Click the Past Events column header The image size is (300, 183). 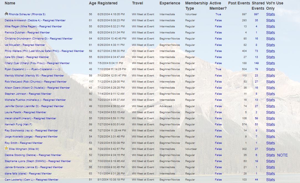click(x=239, y=3)
